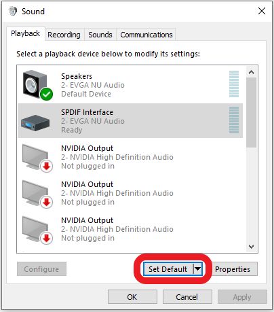This screenshot has width=274, height=312.
Task: Open Properties for the selected device
Action: (x=233, y=269)
